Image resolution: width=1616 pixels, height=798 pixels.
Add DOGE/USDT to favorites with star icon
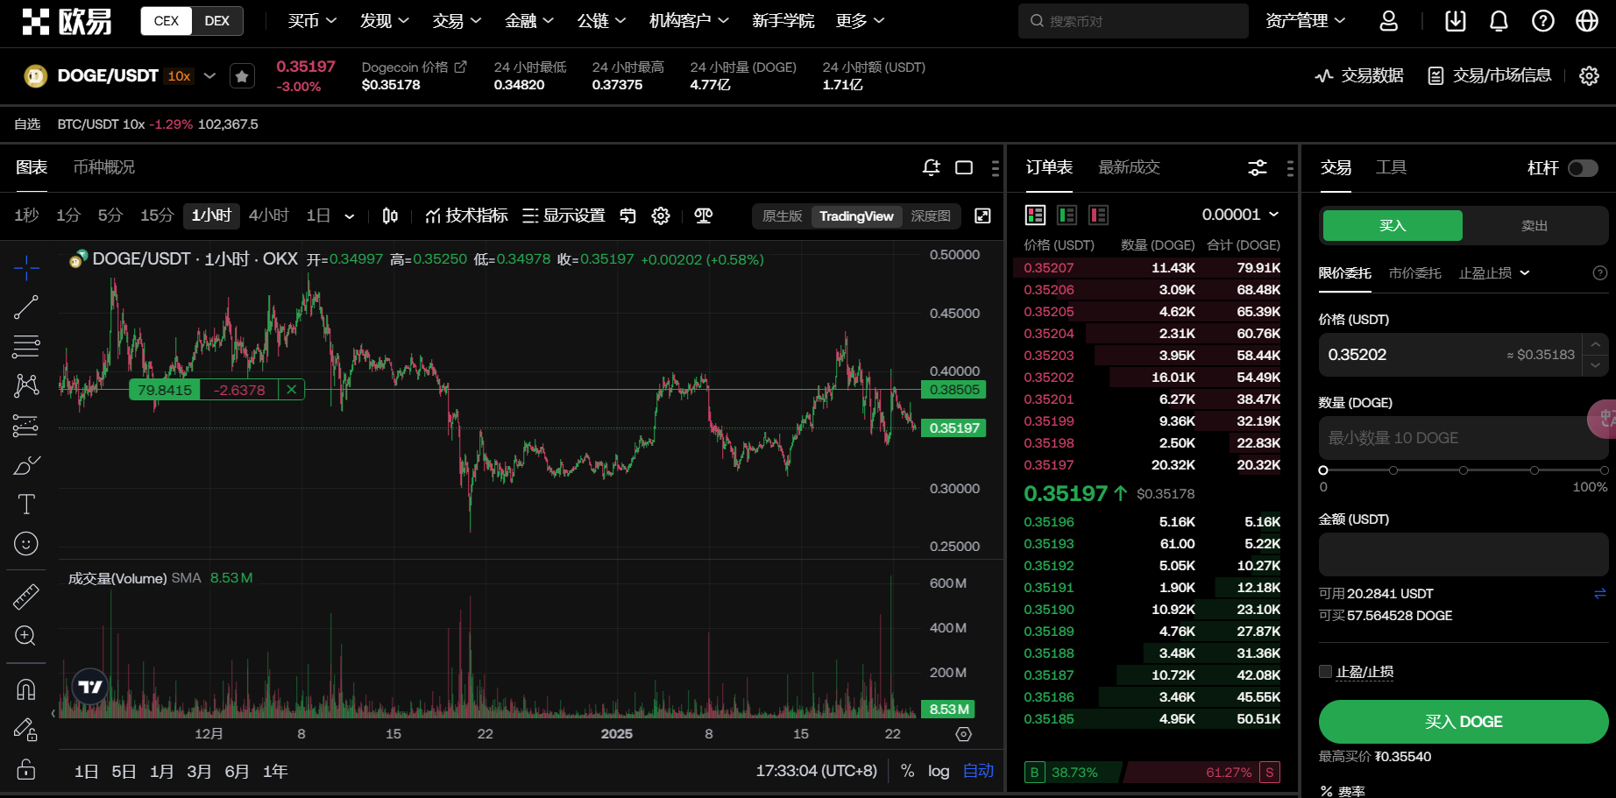click(x=242, y=76)
